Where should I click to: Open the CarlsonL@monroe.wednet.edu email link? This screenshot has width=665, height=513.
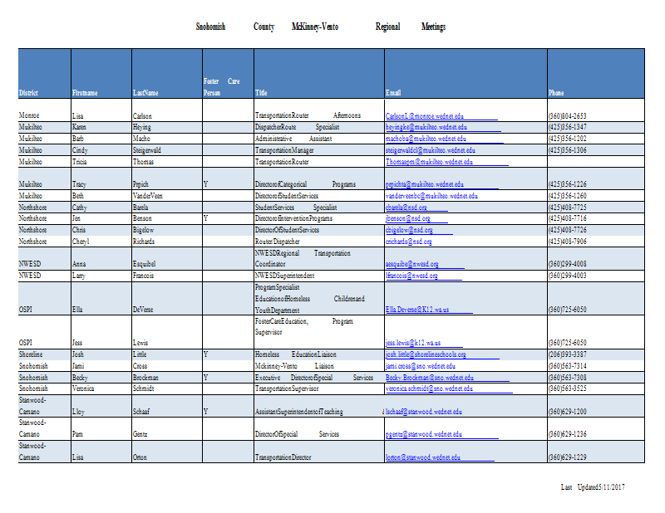pyautogui.click(x=425, y=115)
